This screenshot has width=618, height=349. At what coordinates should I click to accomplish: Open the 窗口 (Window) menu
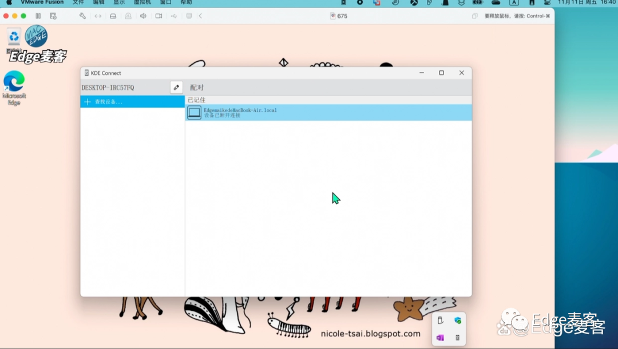pos(165,2)
